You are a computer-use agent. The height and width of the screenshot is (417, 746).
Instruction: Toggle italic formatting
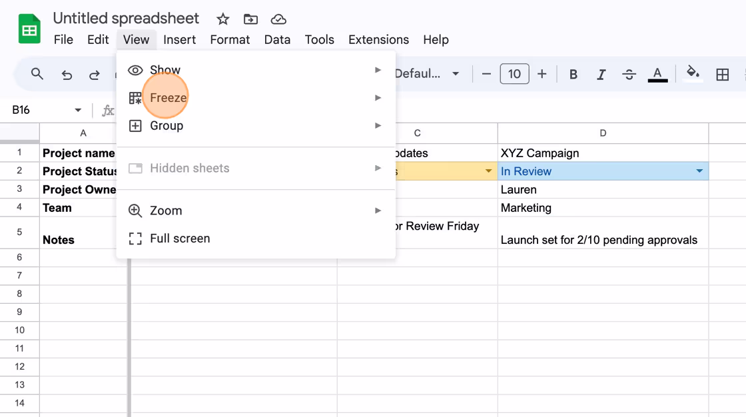pos(601,74)
